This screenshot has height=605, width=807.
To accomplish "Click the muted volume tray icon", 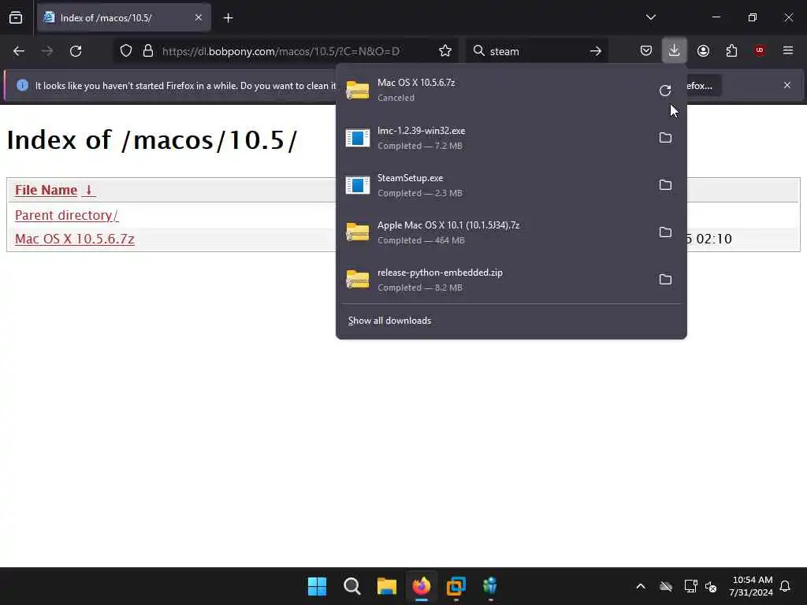I will pos(712,586).
